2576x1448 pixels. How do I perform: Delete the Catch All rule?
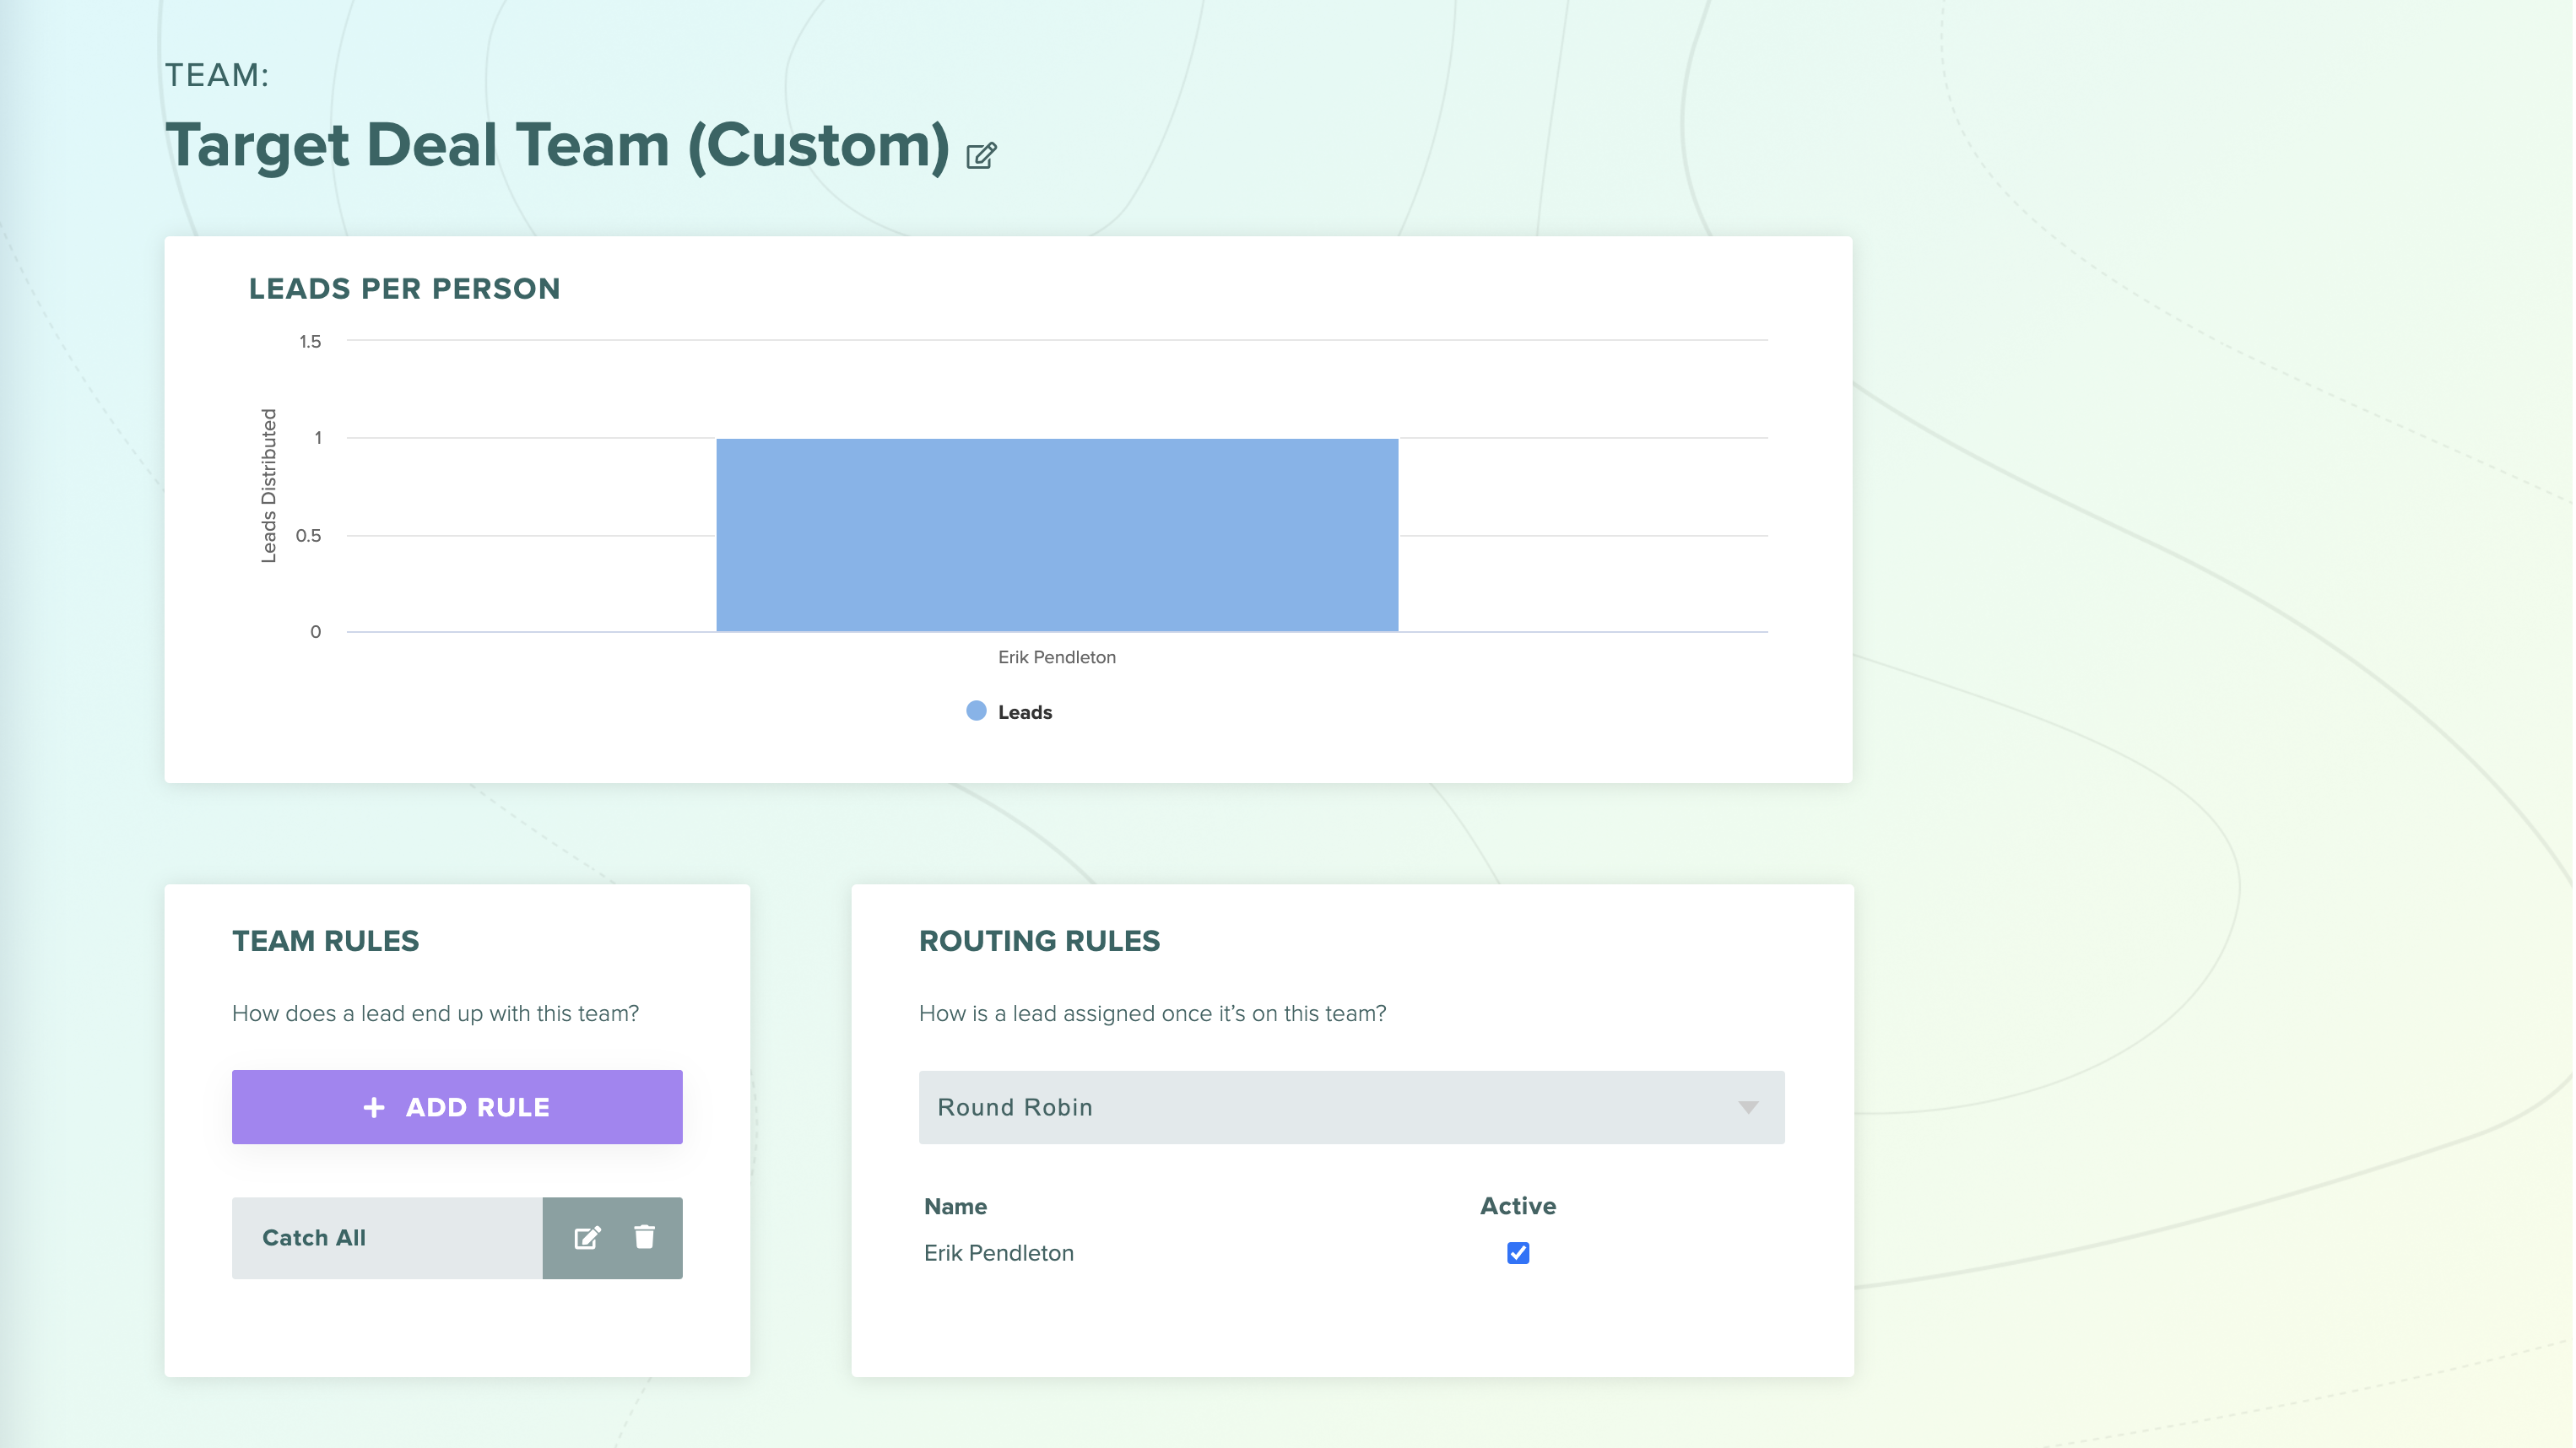click(644, 1237)
